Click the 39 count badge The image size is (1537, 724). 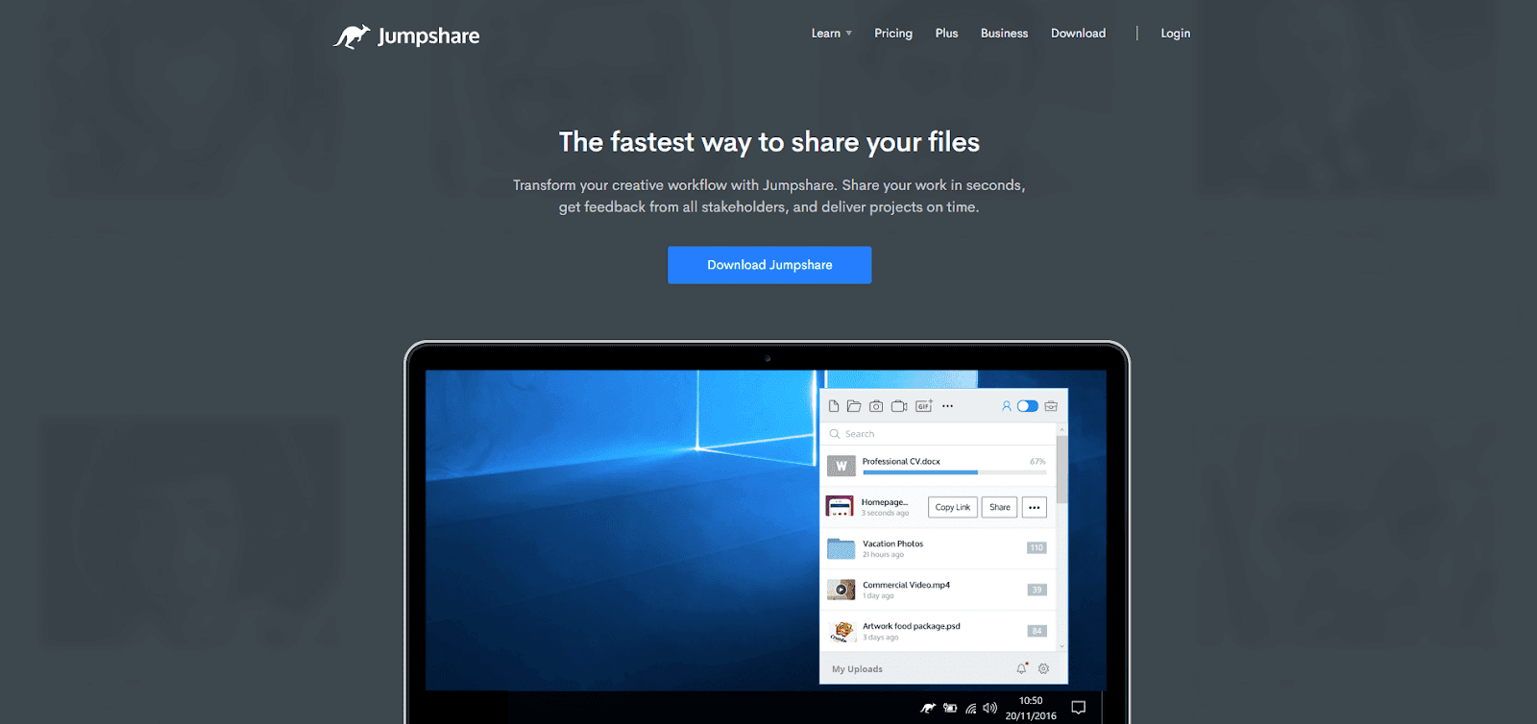tap(1037, 590)
